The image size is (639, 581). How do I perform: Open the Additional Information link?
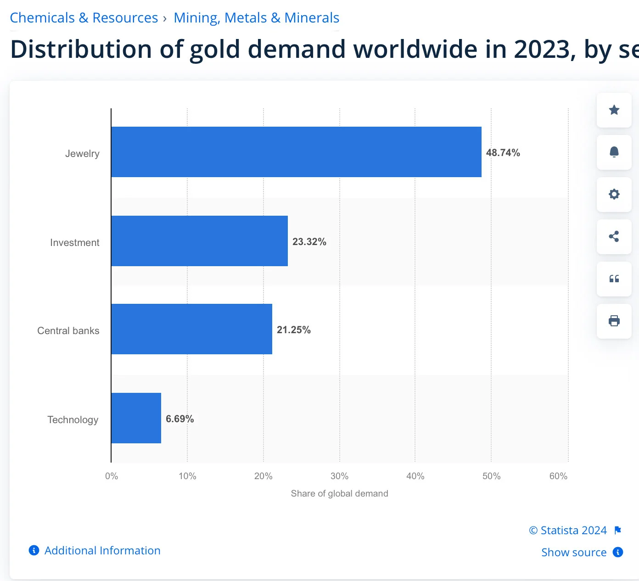[102, 550]
